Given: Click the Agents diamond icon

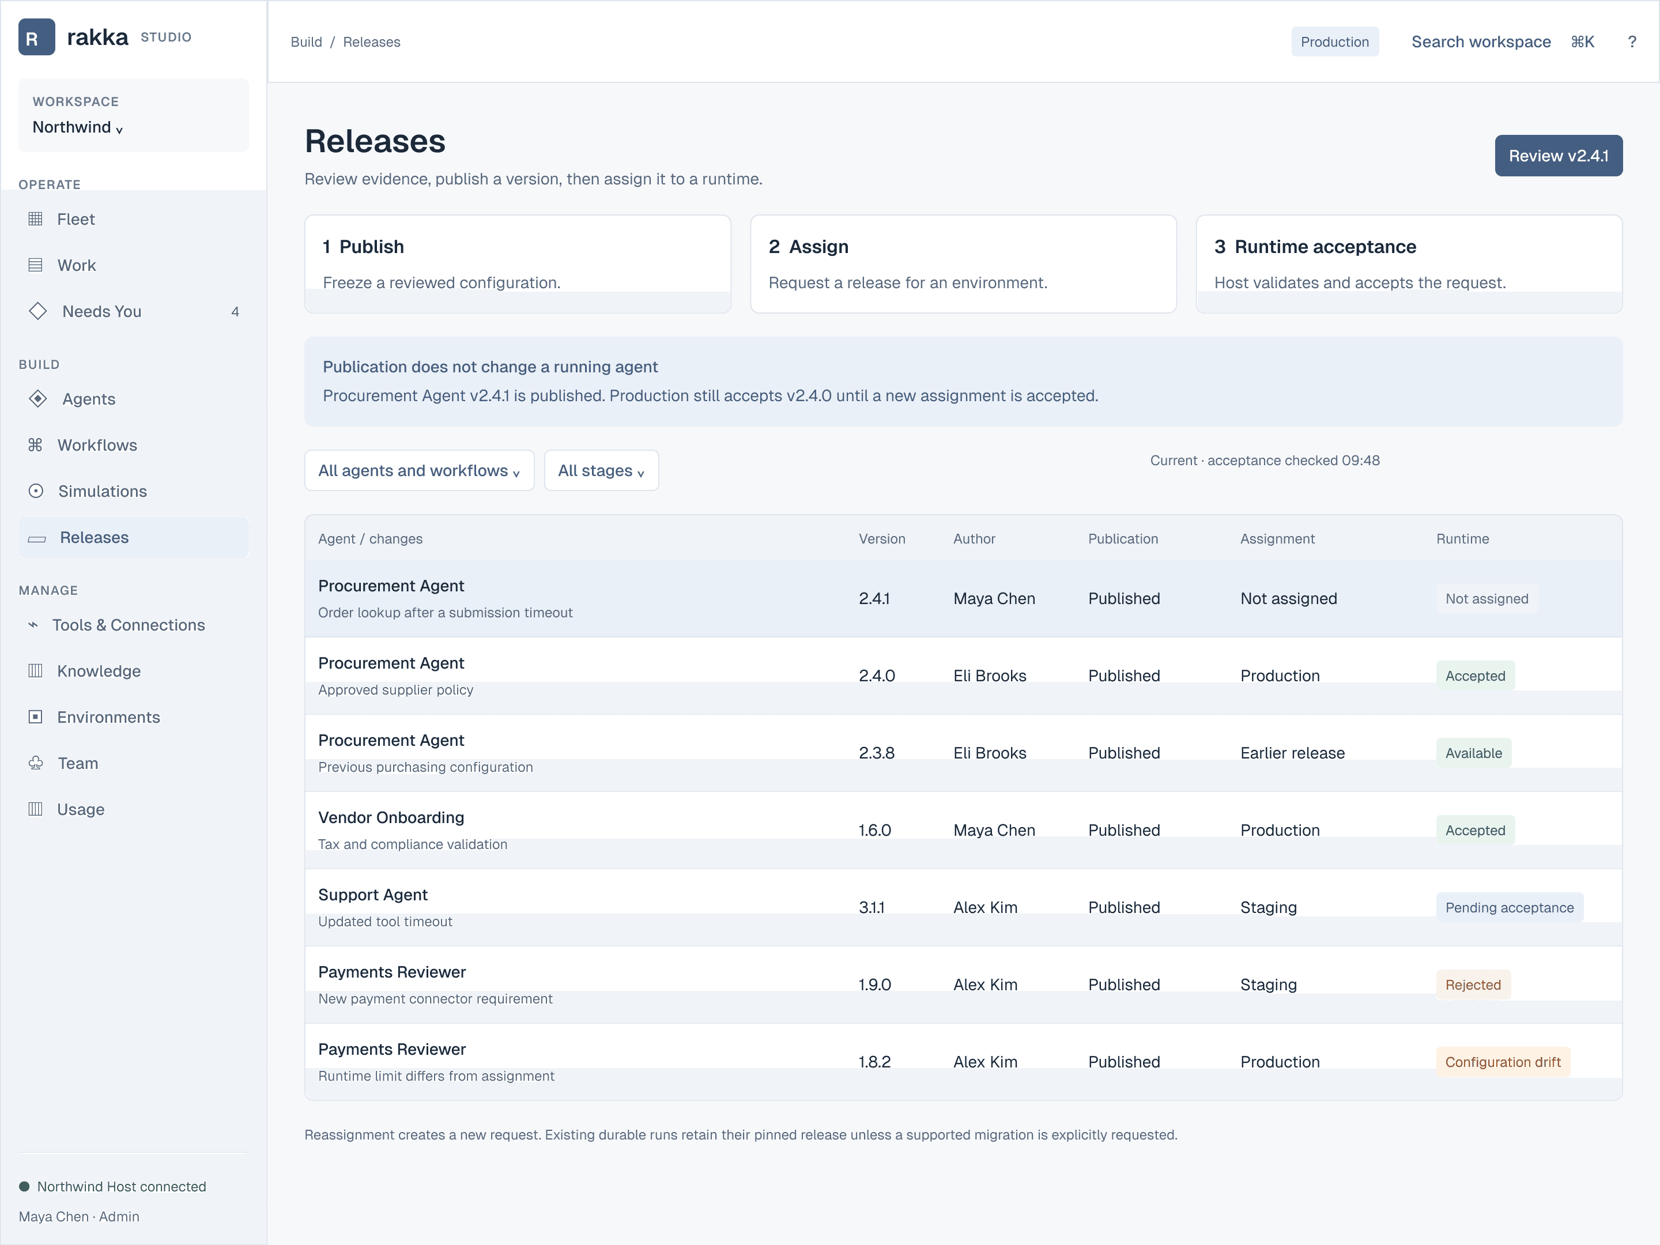Looking at the screenshot, I should tap(37, 398).
